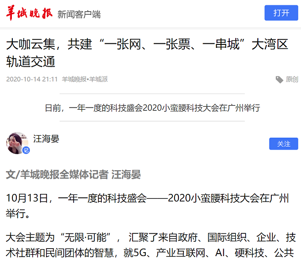Screen dimensions: 301x262
Task: Tap the 新闻客户端 header label
Action: [x=79, y=14]
